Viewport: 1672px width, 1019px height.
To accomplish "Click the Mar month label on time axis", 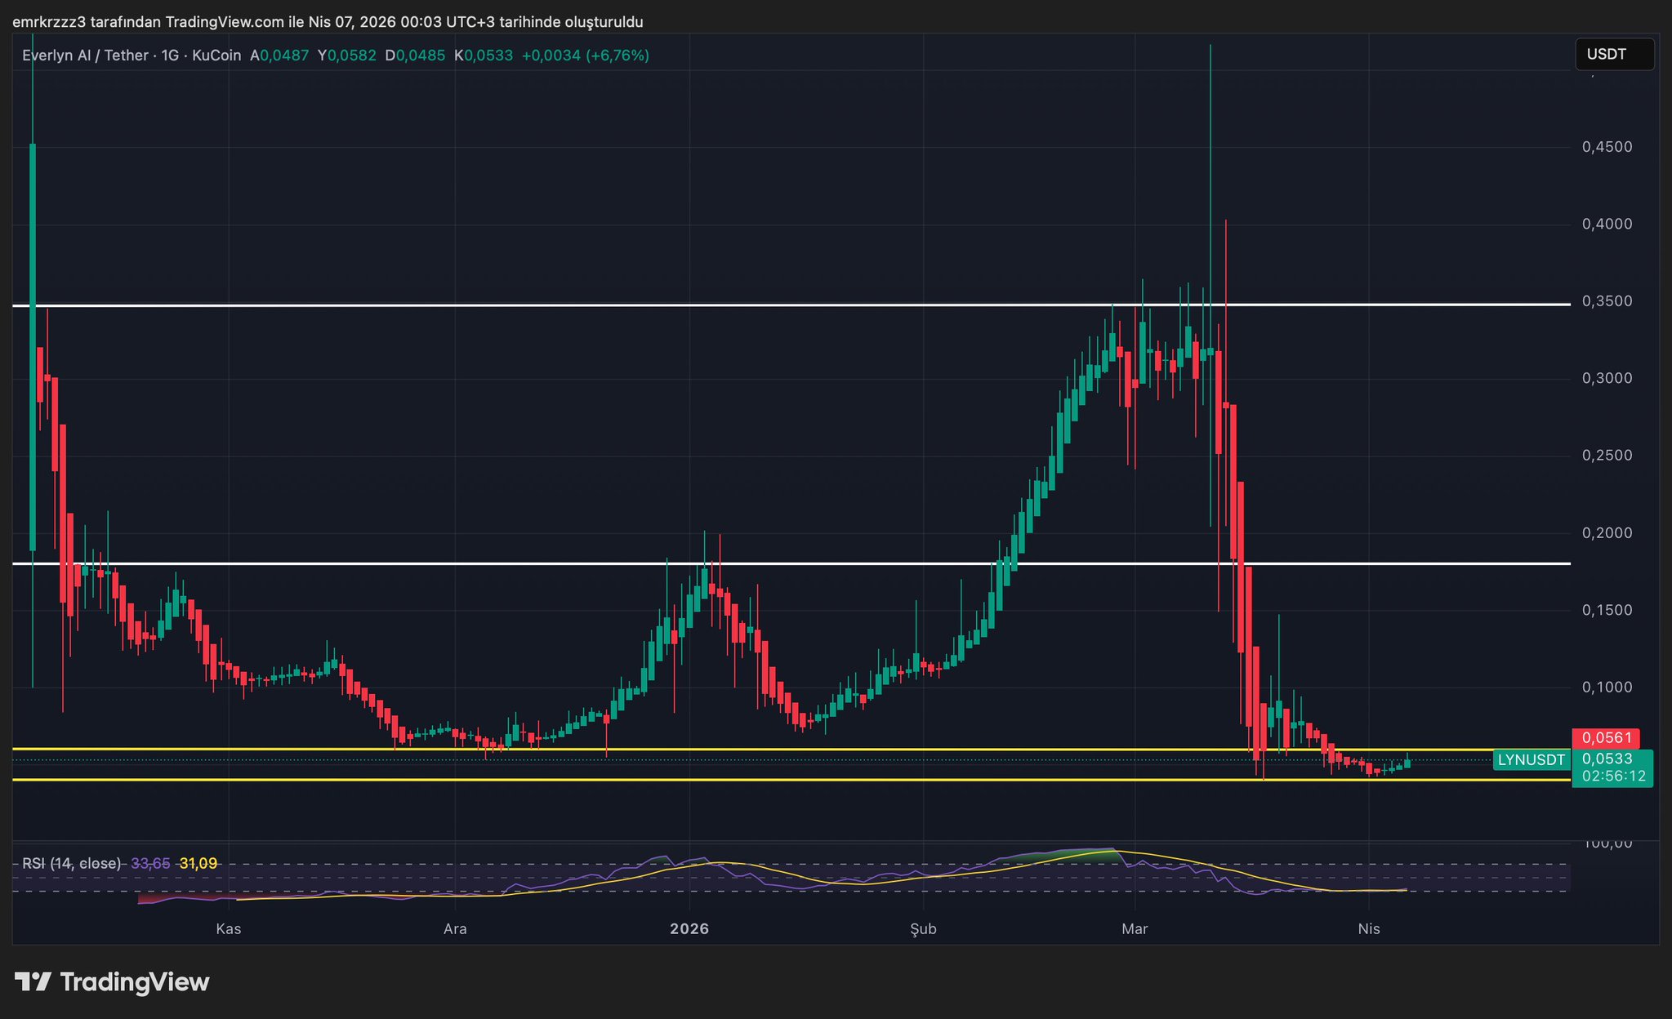I will coord(1135,929).
